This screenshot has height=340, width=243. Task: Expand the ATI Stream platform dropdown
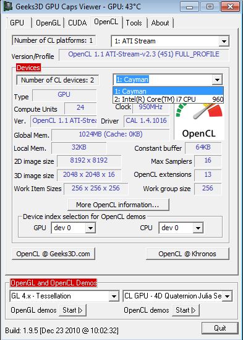point(224,41)
